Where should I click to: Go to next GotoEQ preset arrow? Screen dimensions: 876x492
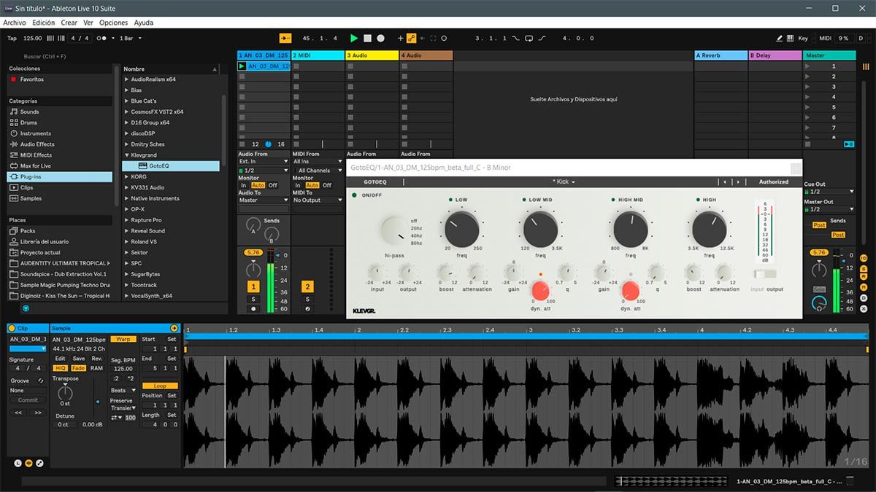click(x=738, y=181)
